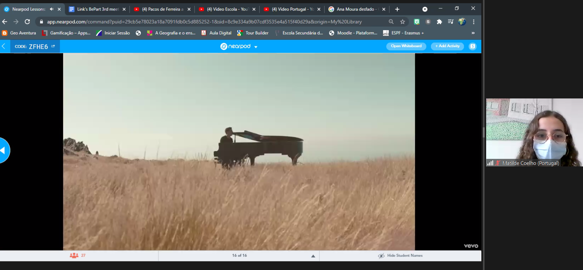The width and height of the screenshot is (583, 270).
Task: Switch to Video Portugal YouTube tab
Action: tap(292, 9)
